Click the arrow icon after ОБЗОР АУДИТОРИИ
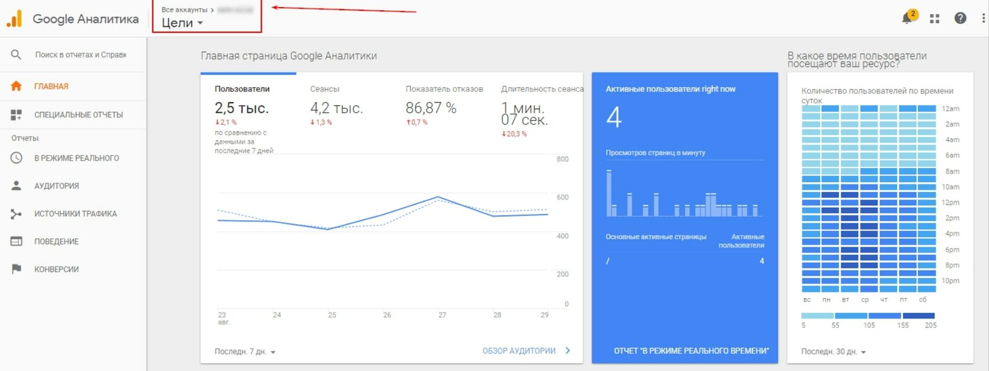Image resolution: width=989 pixels, height=371 pixels. 567,350
